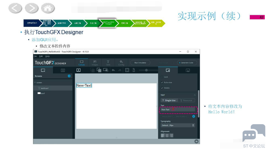Click the WILDCARD 2 button
Viewport: 268px width, 151px height.
point(181,116)
